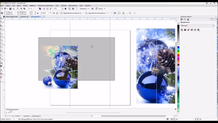Click the Open folder toolbar icon
This screenshot has width=218, height=123.
coord(5,9)
